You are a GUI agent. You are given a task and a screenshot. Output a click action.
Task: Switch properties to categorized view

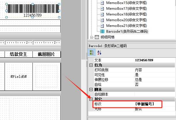92,52
